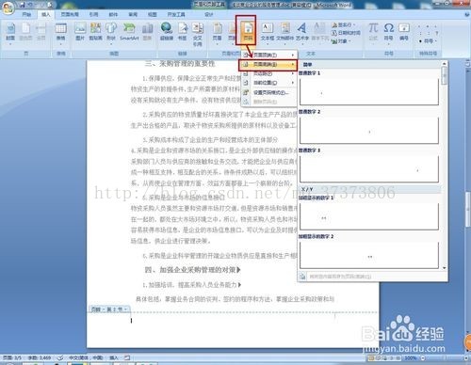471x365 pixels.
Task: Select the Bold Numbers 1 (加粗显示的数字 1) preview
Action: (x=369, y=216)
